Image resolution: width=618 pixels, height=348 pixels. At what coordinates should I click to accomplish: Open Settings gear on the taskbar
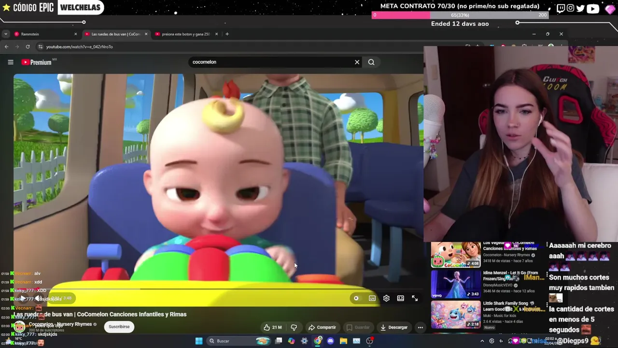coord(304,341)
